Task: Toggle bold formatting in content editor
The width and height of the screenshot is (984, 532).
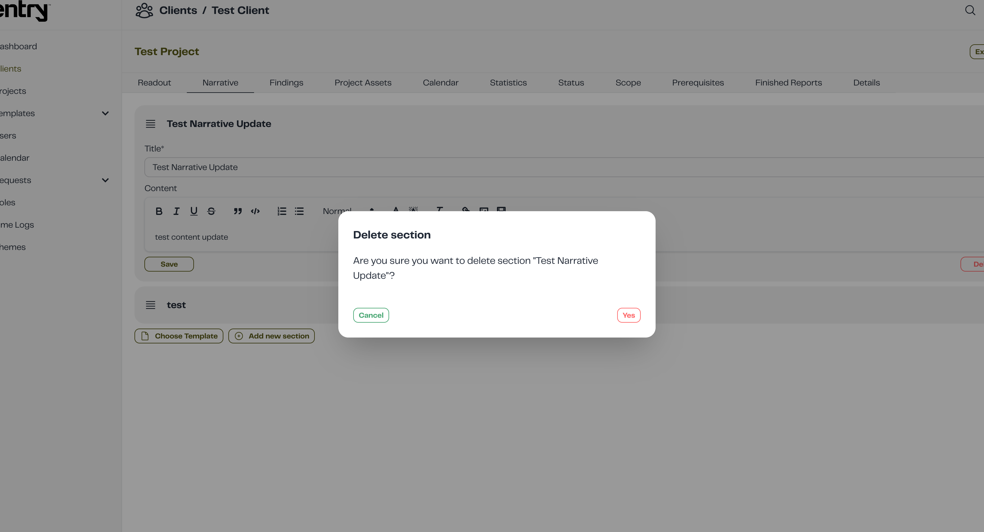Action: (159, 211)
